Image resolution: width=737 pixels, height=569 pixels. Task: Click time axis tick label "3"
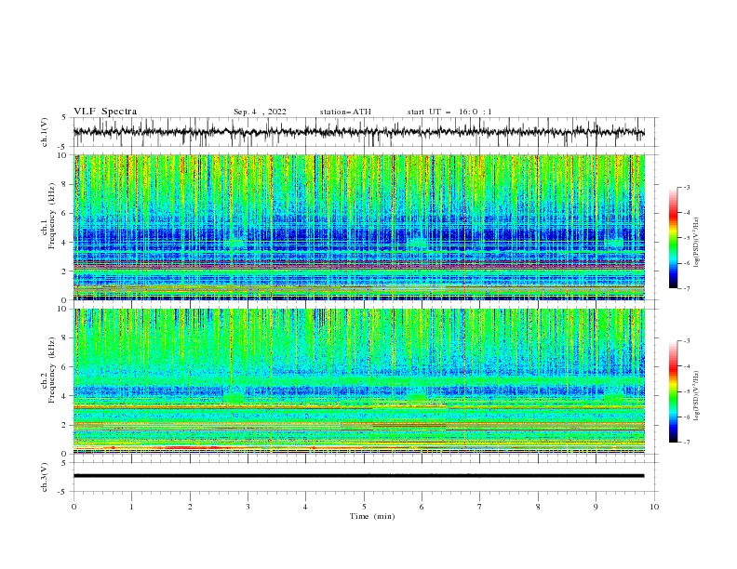point(248,507)
